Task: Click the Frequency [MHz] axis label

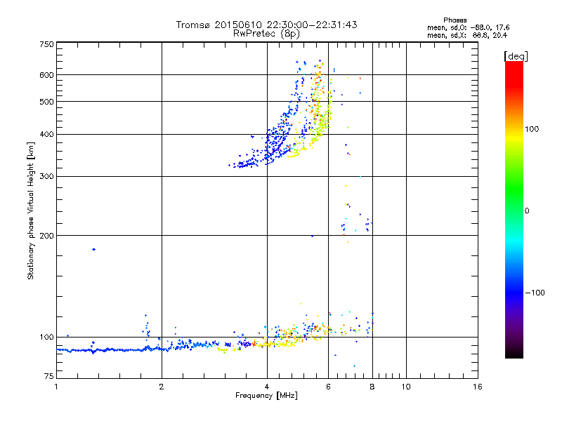Action: (266, 396)
